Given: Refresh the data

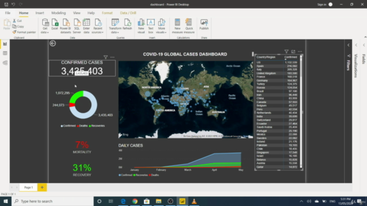Looking at the screenshot, I should click(127, 24).
